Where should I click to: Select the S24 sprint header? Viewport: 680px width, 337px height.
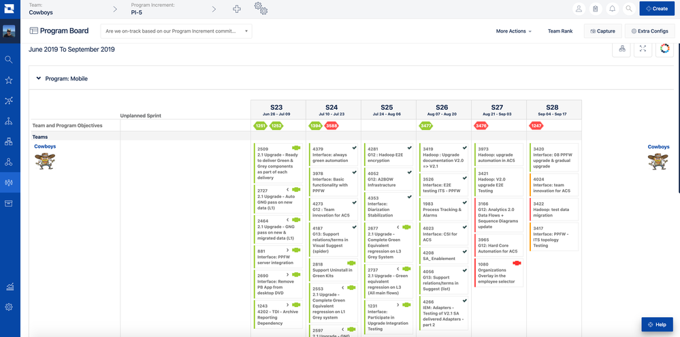334,110
